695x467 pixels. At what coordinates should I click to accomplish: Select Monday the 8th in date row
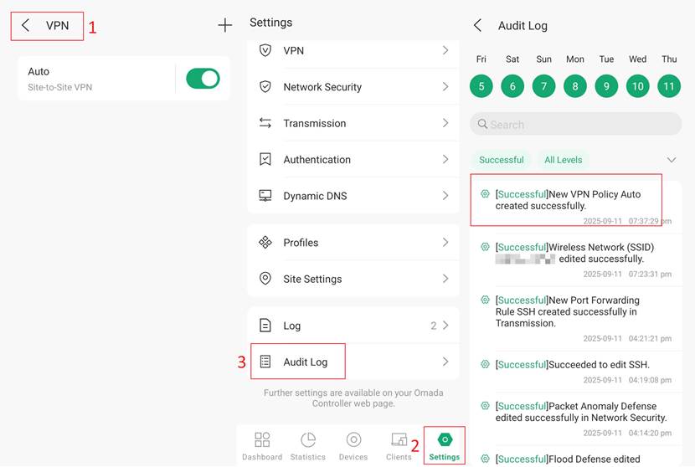(575, 85)
